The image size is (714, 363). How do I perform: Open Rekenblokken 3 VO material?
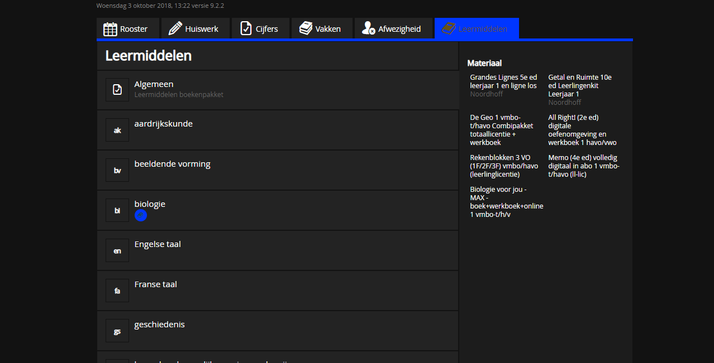[x=504, y=166]
